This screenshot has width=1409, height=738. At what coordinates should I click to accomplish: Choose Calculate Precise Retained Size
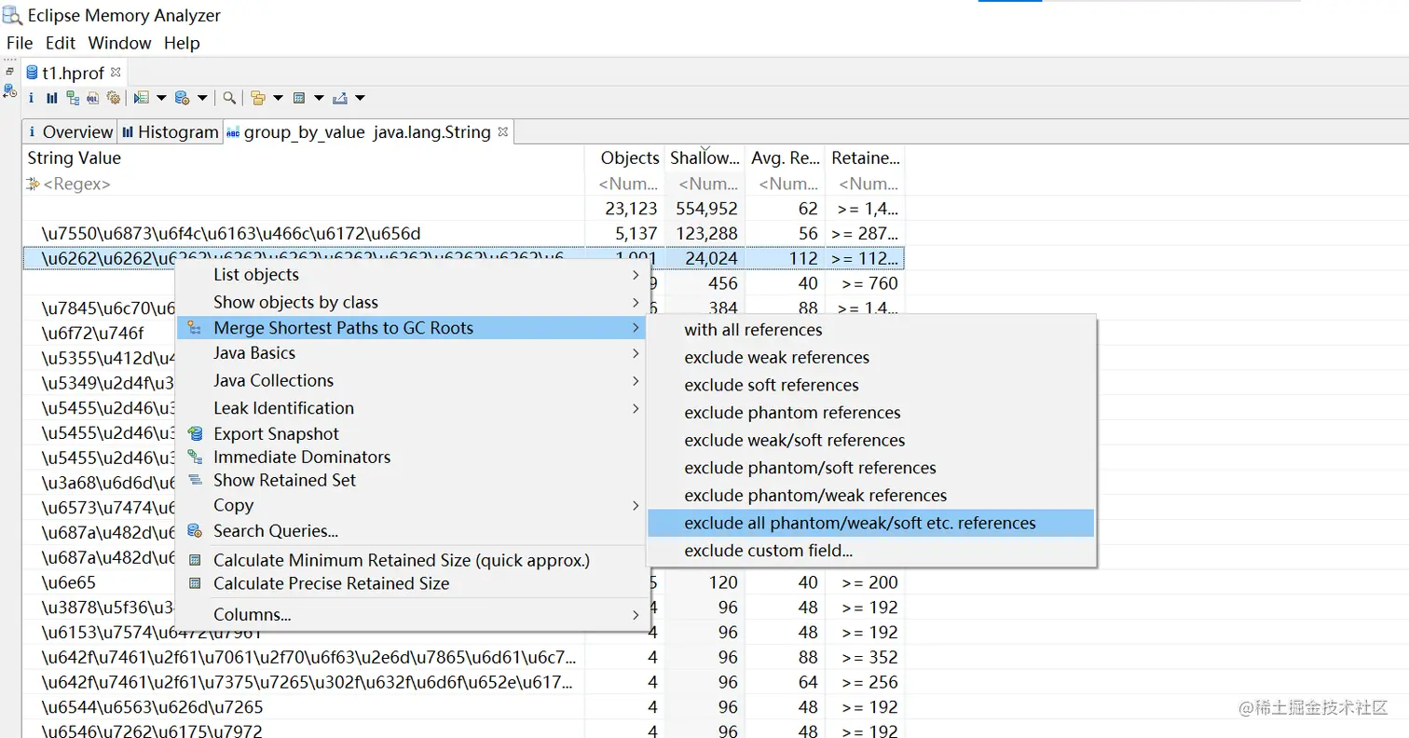(331, 584)
